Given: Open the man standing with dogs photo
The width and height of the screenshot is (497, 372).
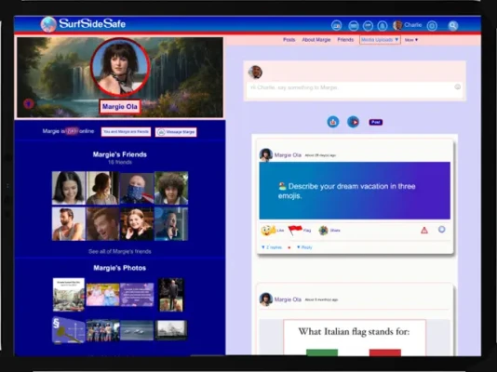Looking at the screenshot, I should pyautogui.click(x=171, y=295).
